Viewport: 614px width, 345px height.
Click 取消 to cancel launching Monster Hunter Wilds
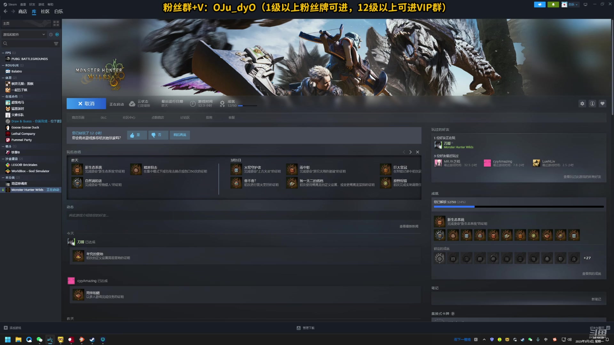(x=86, y=103)
